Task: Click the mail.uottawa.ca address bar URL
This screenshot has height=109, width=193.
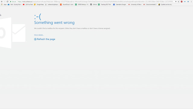Action: click(x=96, y=2)
